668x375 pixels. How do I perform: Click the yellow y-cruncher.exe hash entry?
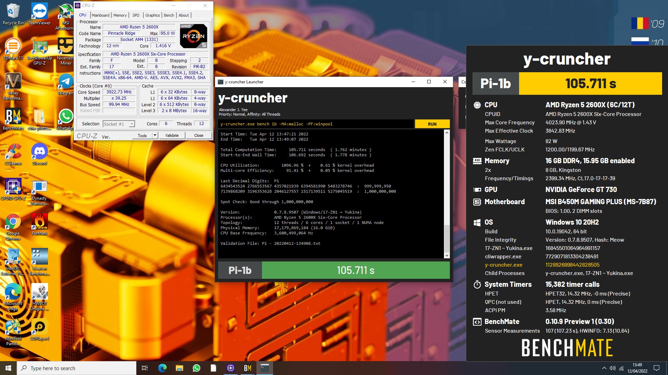[572, 265]
